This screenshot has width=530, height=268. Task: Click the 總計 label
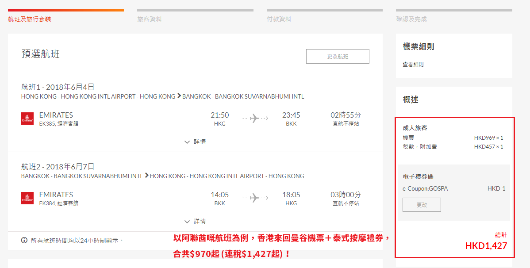click(501, 235)
